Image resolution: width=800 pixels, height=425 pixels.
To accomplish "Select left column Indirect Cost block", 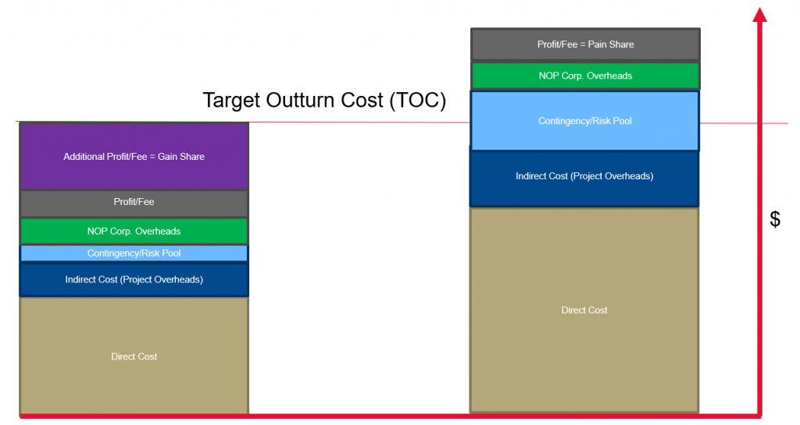I will click(134, 279).
